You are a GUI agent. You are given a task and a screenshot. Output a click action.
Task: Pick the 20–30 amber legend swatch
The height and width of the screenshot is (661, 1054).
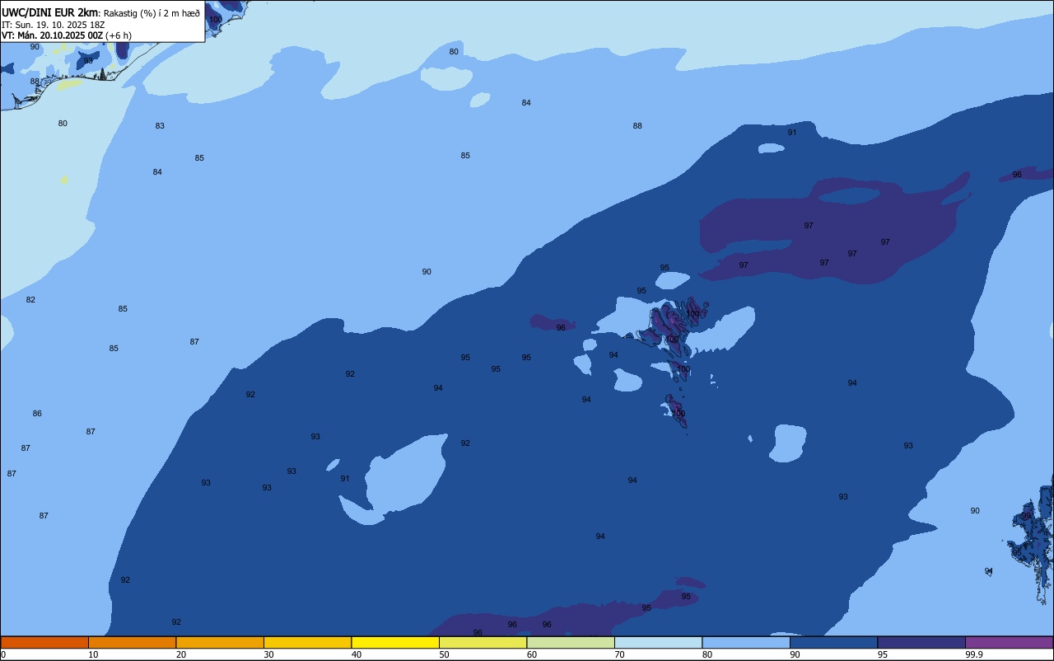click(220, 642)
